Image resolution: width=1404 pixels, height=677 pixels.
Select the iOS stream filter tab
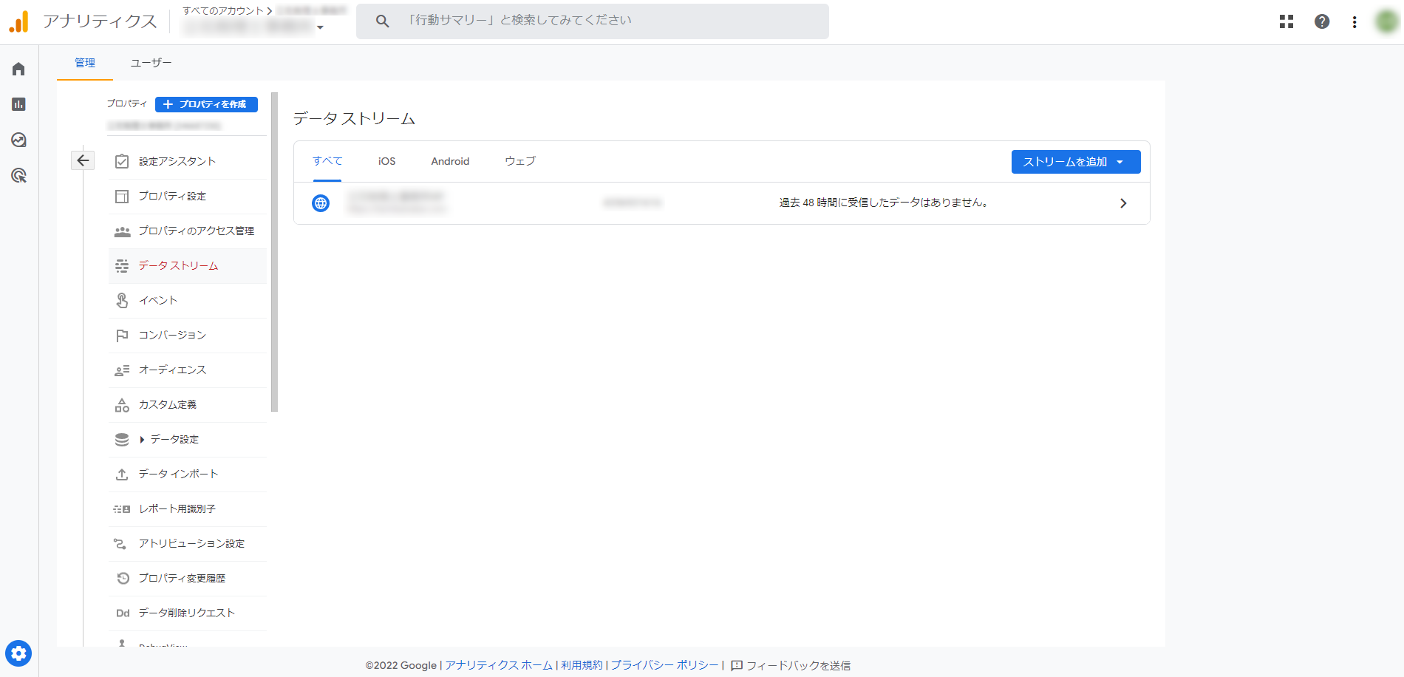click(x=386, y=161)
